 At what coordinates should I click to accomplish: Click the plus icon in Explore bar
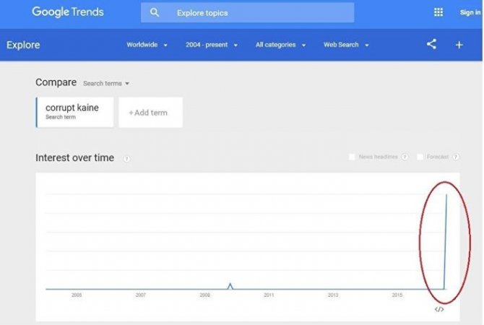point(459,45)
